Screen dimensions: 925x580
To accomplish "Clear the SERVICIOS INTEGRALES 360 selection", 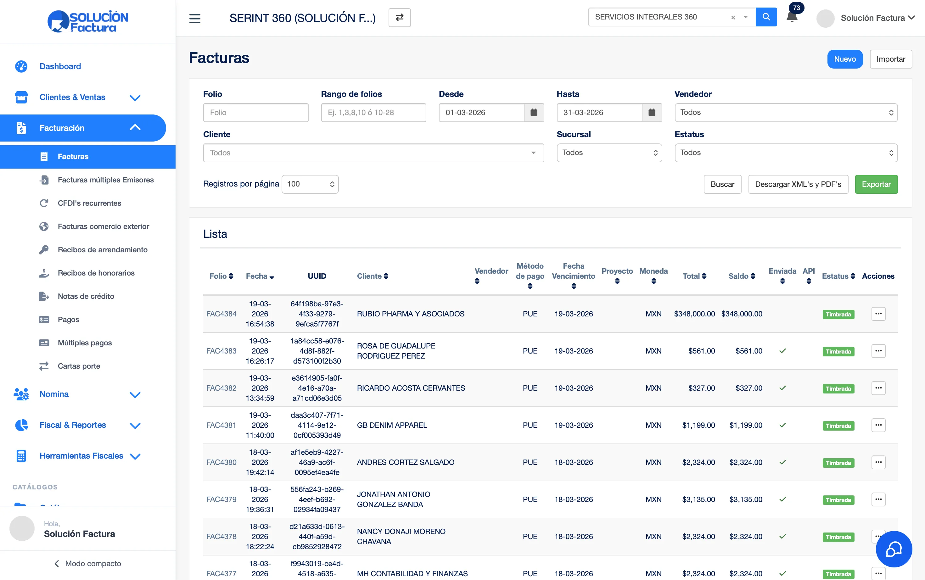I will 733,17.
